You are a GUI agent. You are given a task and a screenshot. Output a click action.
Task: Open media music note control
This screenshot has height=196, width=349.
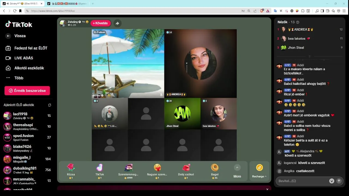pyautogui.click(x=317, y=11)
